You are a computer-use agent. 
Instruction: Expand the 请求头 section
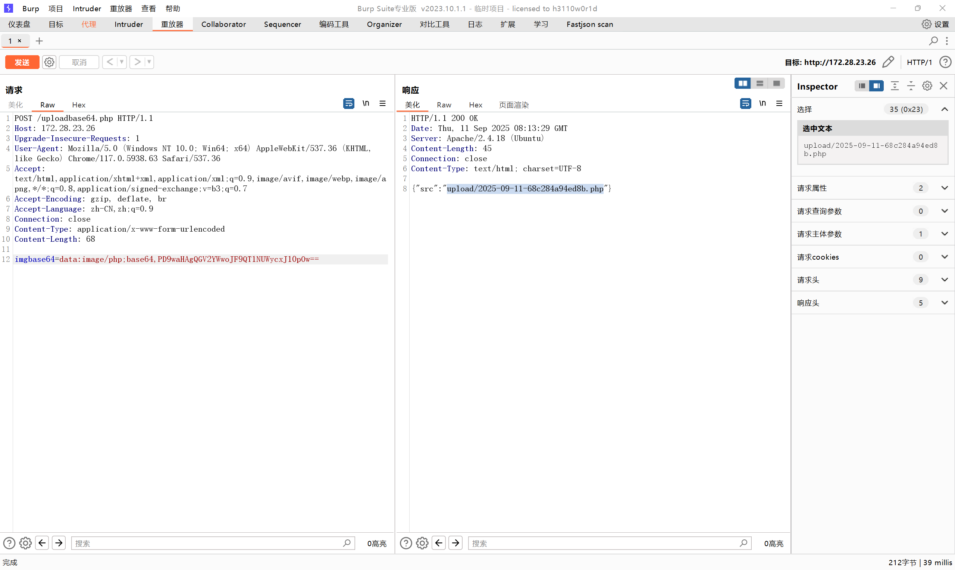[944, 280]
